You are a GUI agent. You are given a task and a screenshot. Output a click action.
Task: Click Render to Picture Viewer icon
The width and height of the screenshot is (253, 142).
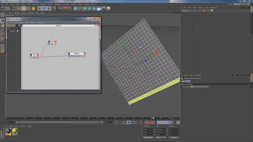point(64,8)
